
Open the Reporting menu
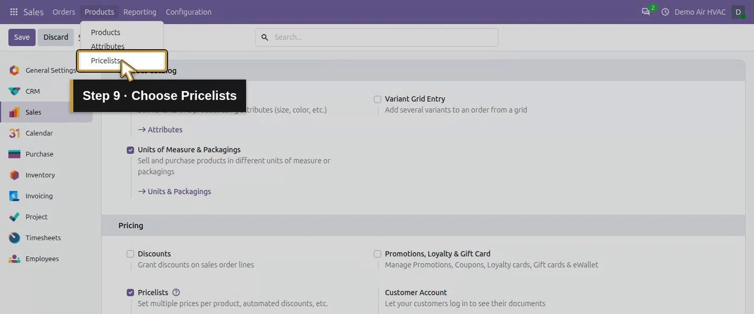(140, 12)
